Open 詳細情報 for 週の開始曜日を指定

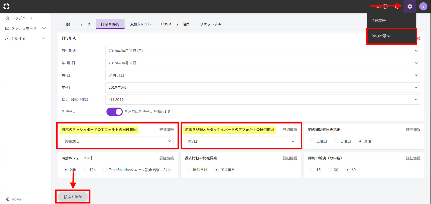coord(413,130)
